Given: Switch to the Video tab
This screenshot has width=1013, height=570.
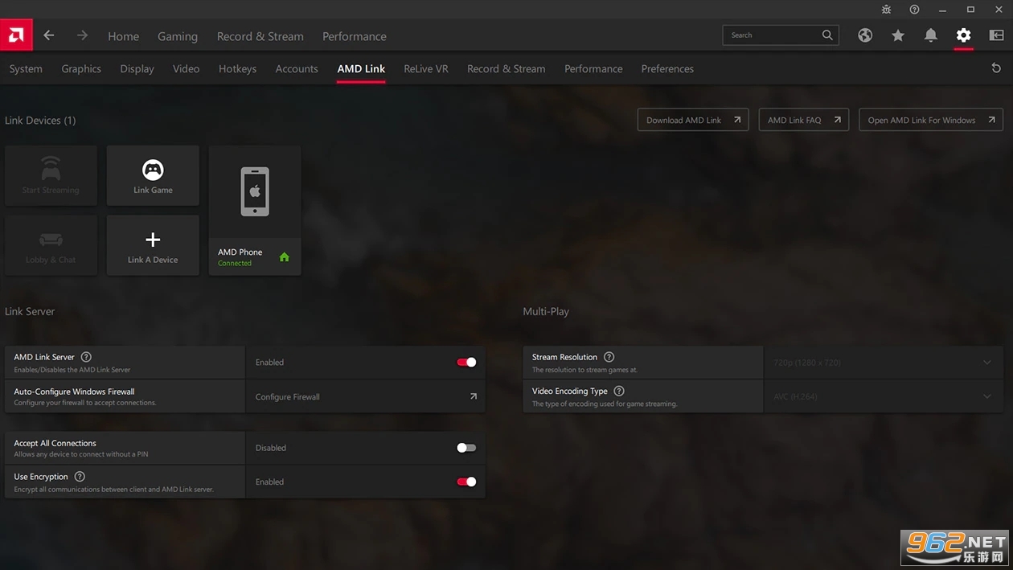Looking at the screenshot, I should coord(186,68).
